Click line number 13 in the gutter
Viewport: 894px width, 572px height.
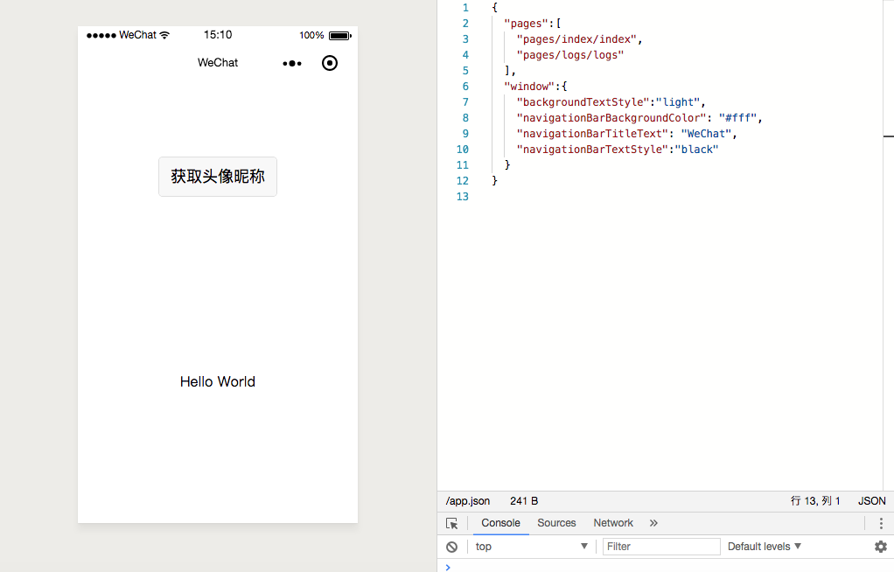click(x=463, y=197)
